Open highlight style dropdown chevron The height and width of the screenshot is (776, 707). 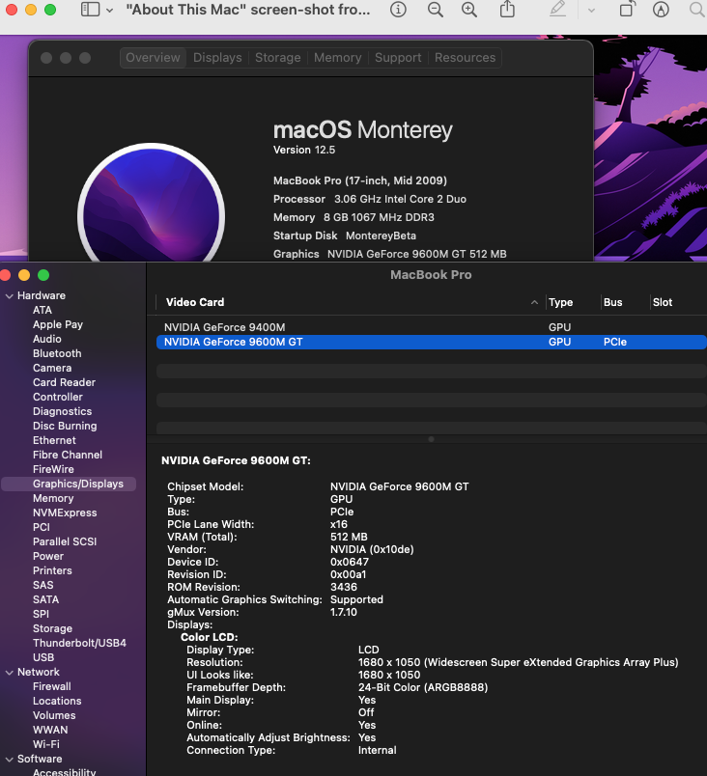(591, 10)
